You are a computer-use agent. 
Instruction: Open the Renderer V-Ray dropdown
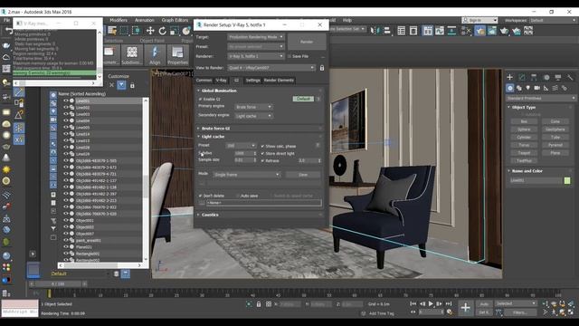coord(255,56)
